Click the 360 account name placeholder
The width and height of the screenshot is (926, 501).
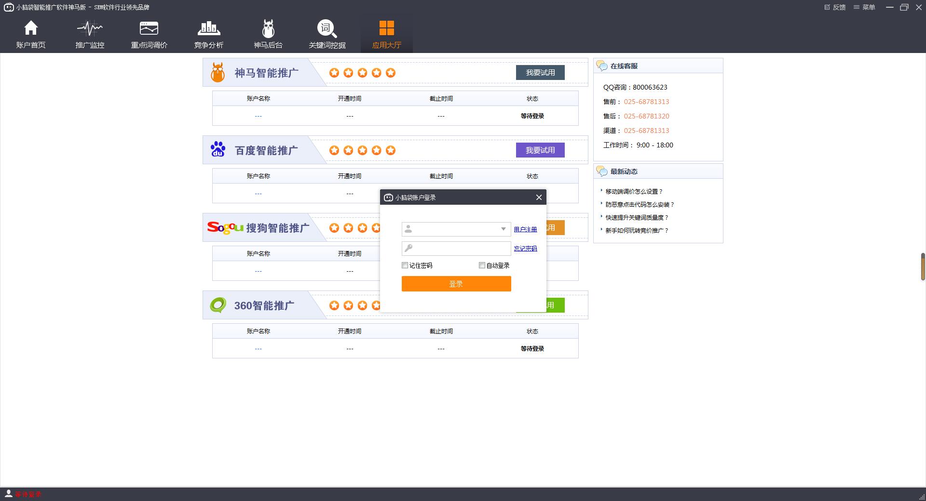click(x=258, y=349)
